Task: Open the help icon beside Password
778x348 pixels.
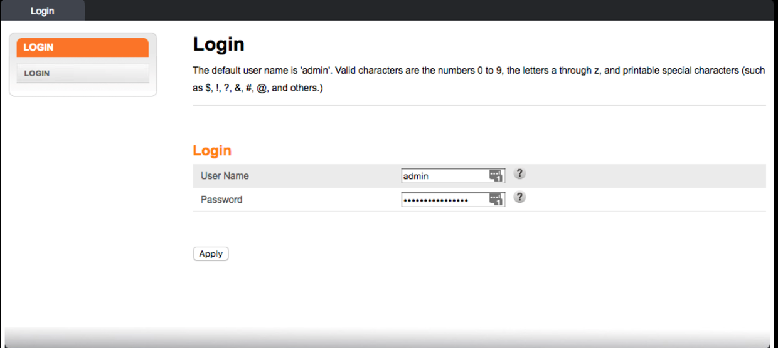Action: pos(519,197)
